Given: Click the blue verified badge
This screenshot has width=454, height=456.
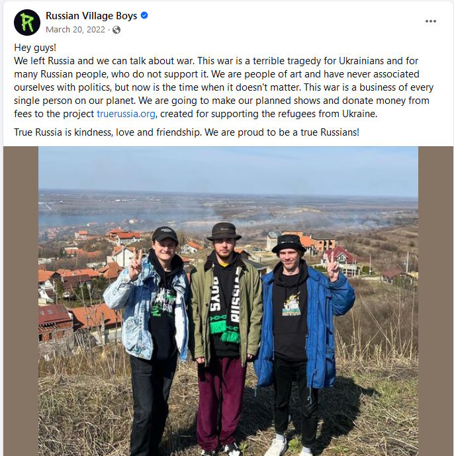Looking at the screenshot, I should 144,15.
